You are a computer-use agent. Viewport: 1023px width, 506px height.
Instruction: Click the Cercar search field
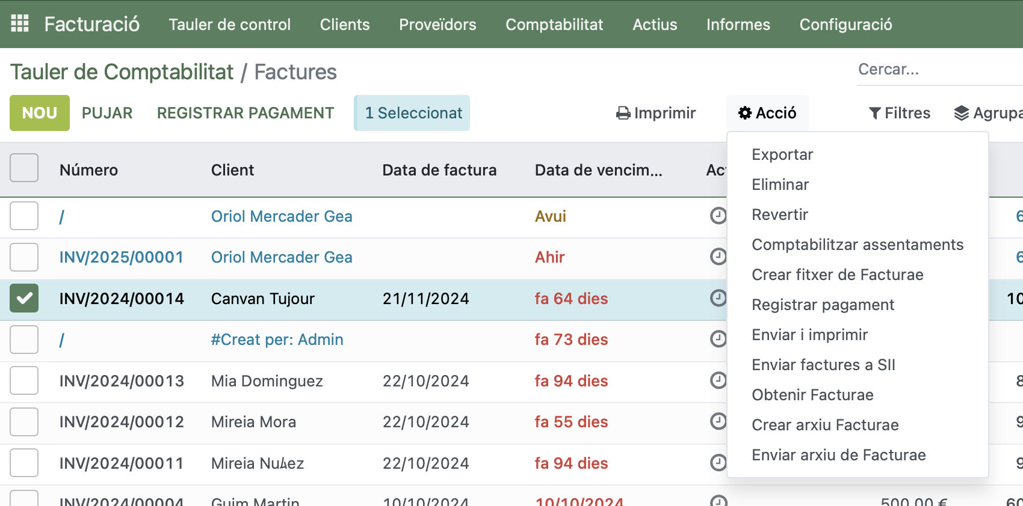pos(938,70)
